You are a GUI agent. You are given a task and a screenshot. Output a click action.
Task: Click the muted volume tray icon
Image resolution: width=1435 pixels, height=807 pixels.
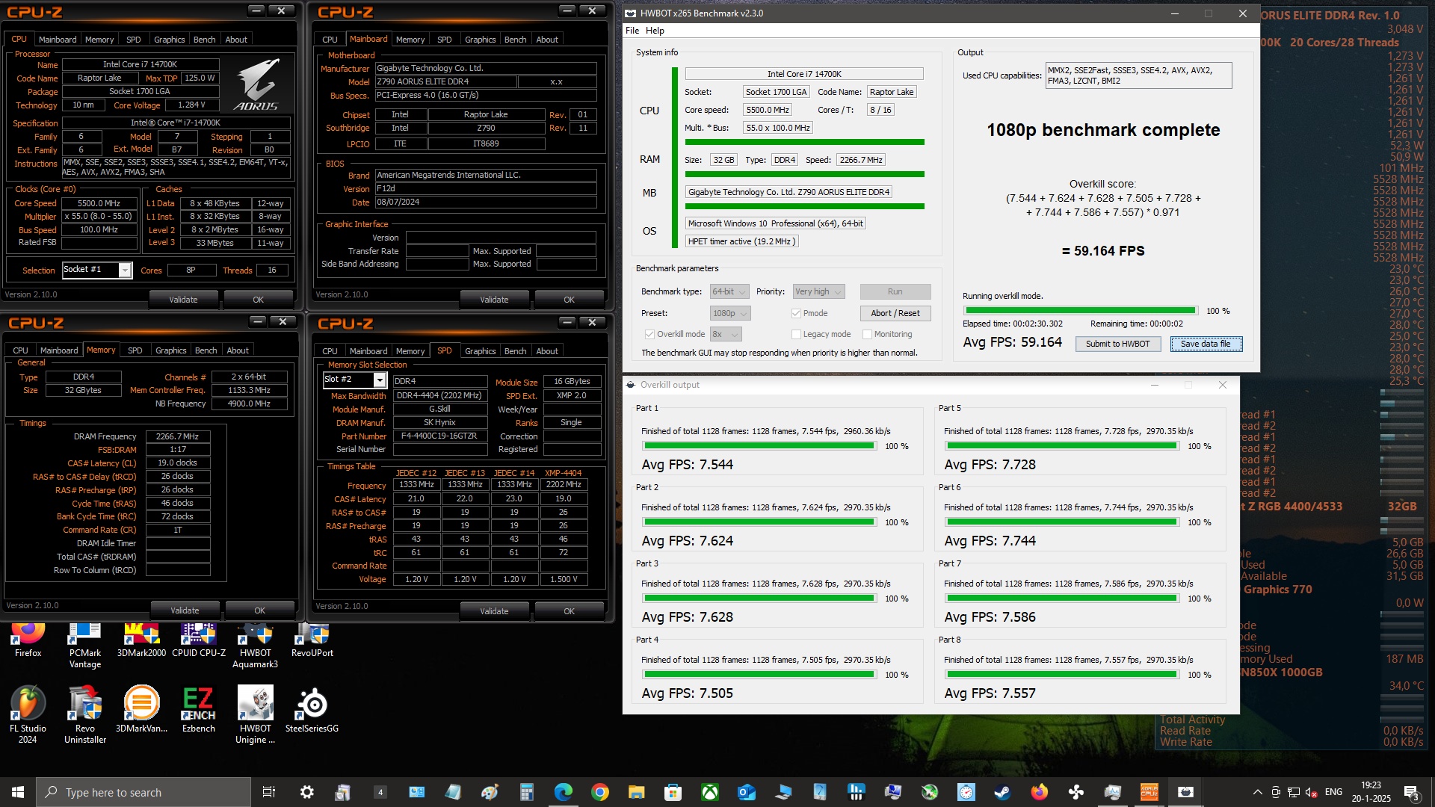1312,792
